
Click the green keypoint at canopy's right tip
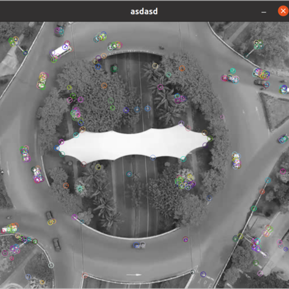[x=210, y=139]
